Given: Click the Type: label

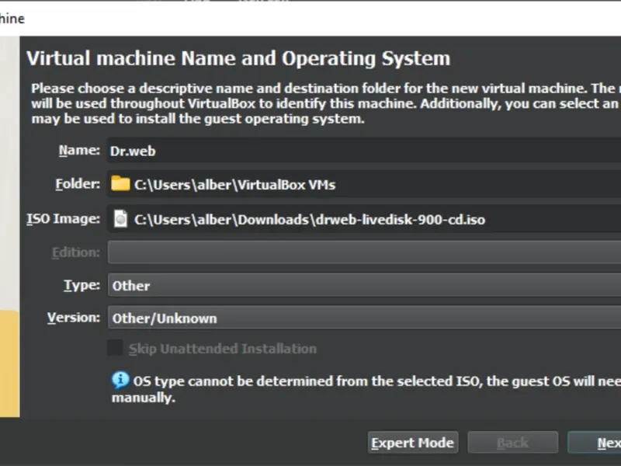Looking at the screenshot, I should (82, 285).
